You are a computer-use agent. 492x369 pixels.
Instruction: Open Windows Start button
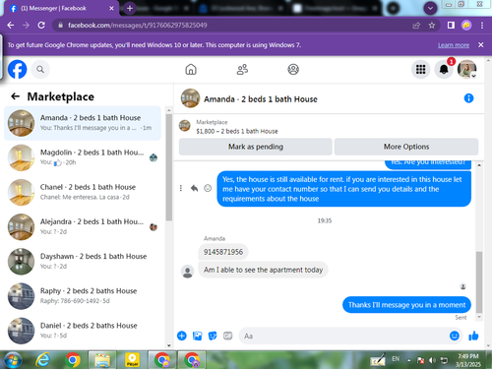click(x=13, y=360)
